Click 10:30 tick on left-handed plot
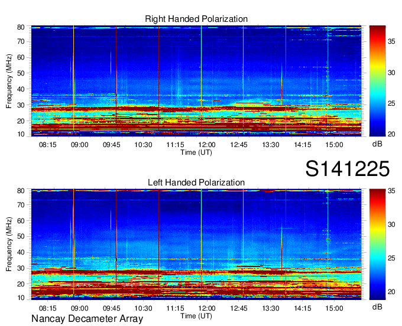 coord(143,308)
